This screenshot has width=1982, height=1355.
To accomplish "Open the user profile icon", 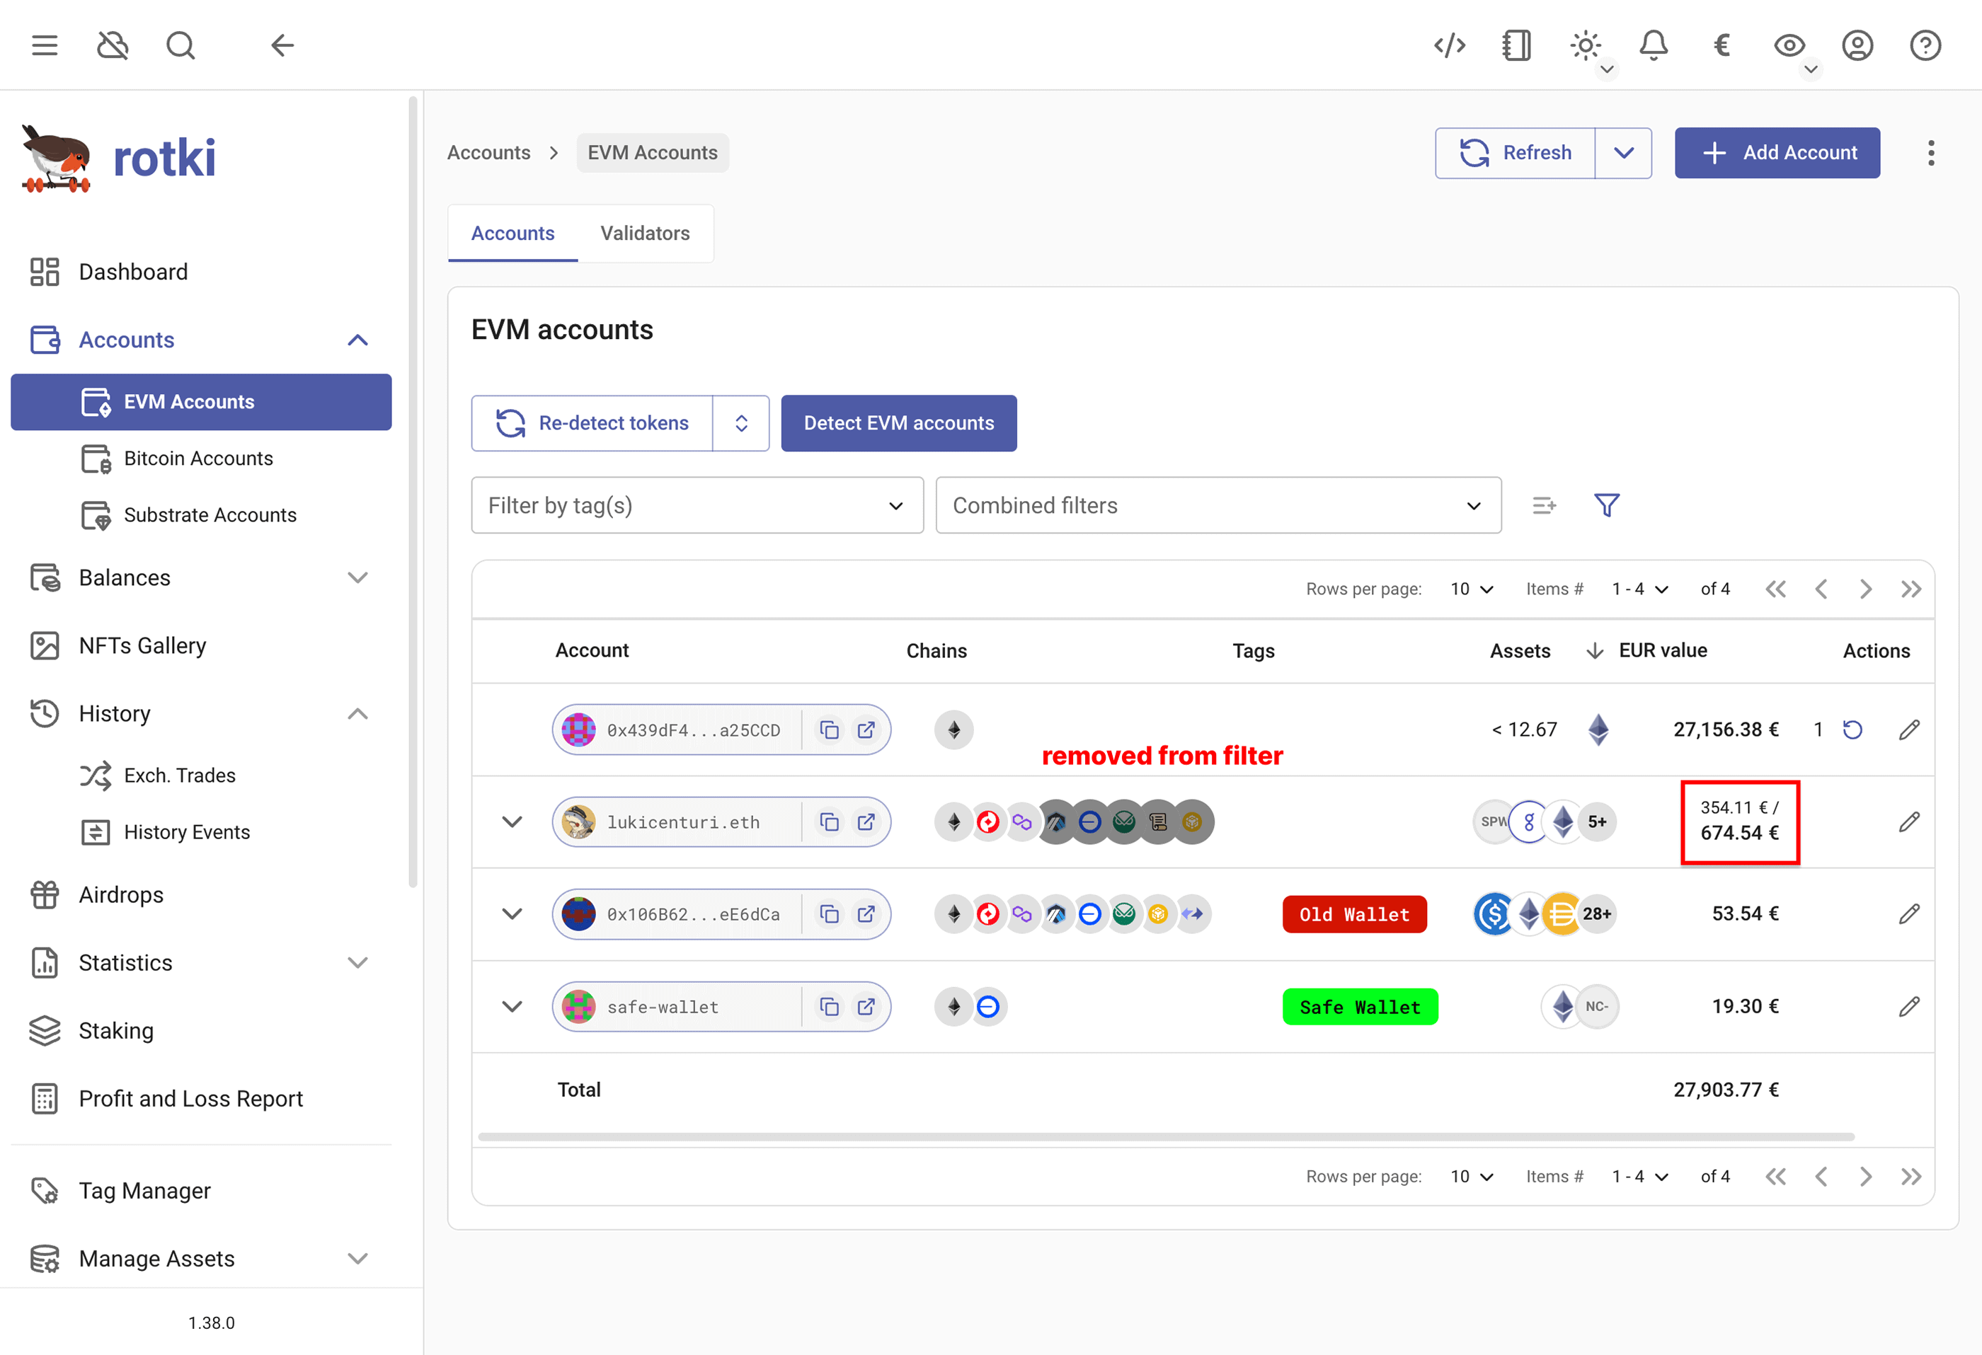I will pos(1857,45).
